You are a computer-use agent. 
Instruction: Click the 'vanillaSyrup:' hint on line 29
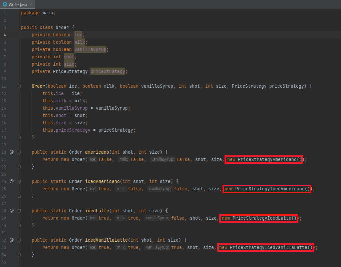coord(157,218)
